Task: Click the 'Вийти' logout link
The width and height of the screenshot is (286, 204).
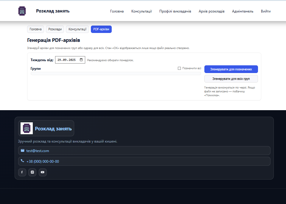Action: [x=266, y=11]
